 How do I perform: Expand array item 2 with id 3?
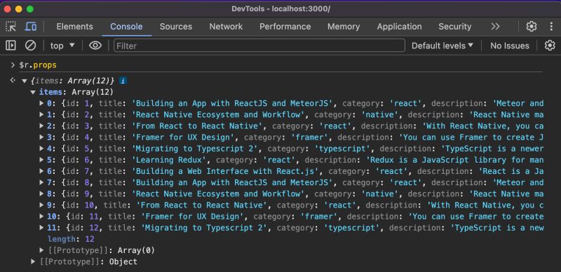[x=42, y=126]
